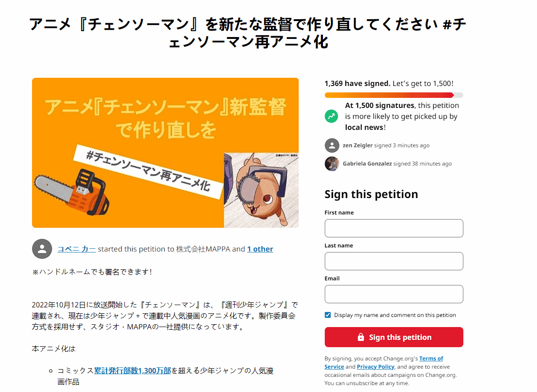Viewport: 537px width, 392px height.
Task: Uncheck Display my name and comment
Action: [x=328, y=315]
